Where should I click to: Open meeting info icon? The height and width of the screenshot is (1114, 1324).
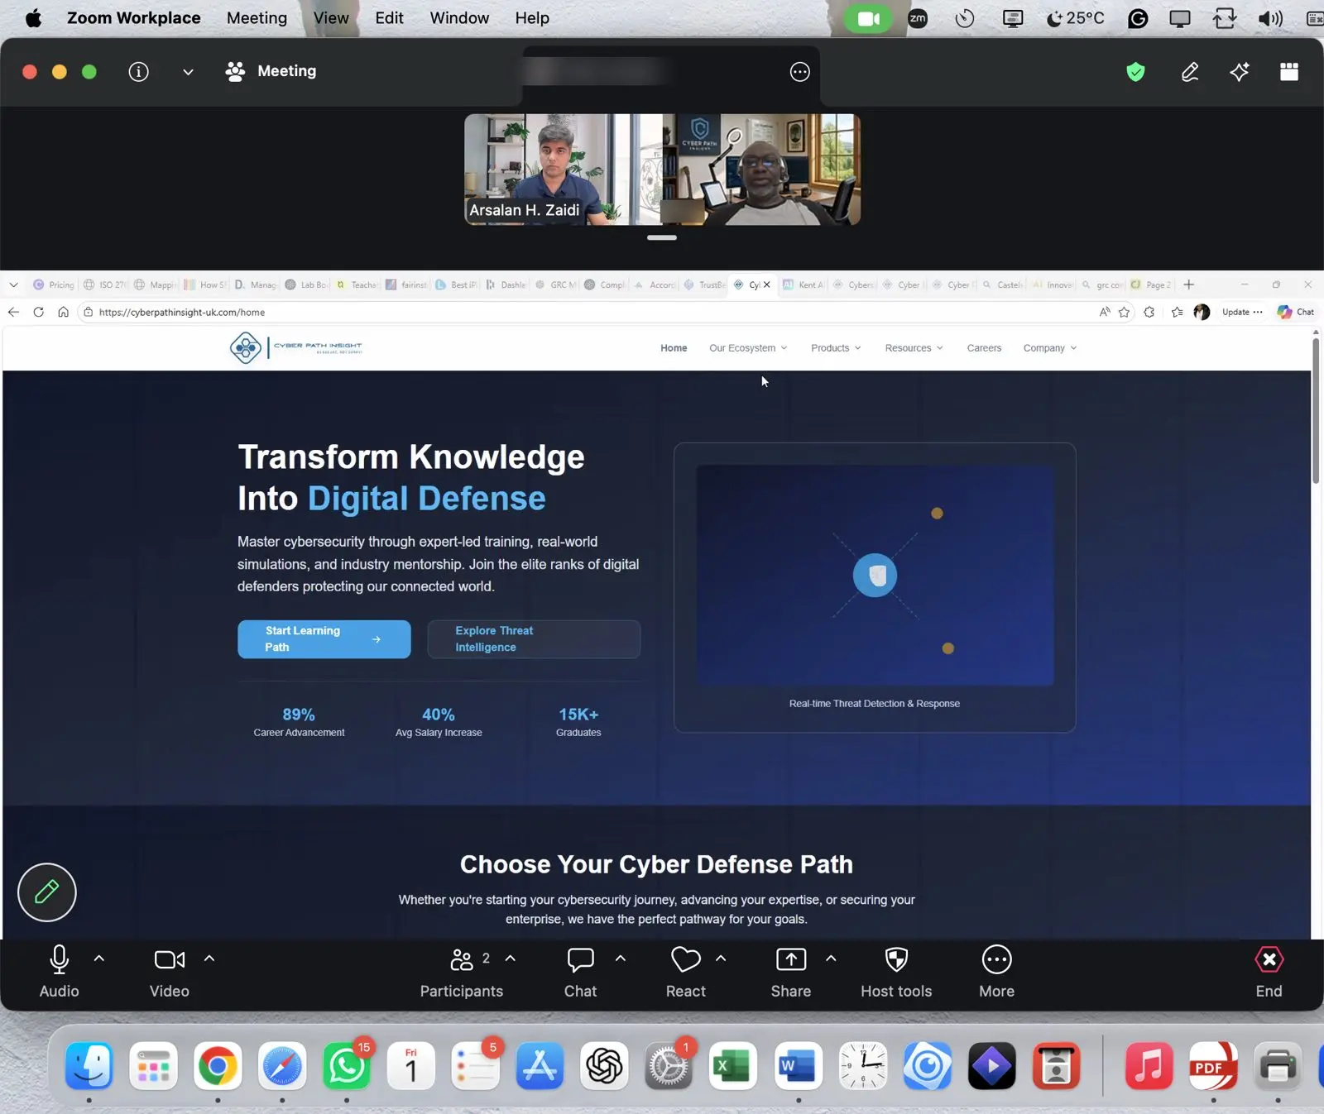point(139,72)
